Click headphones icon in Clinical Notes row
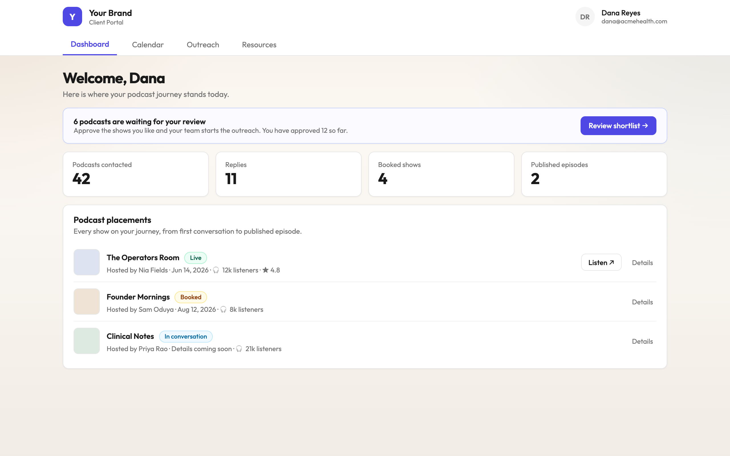730x456 pixels. click(x=239, y=349)
